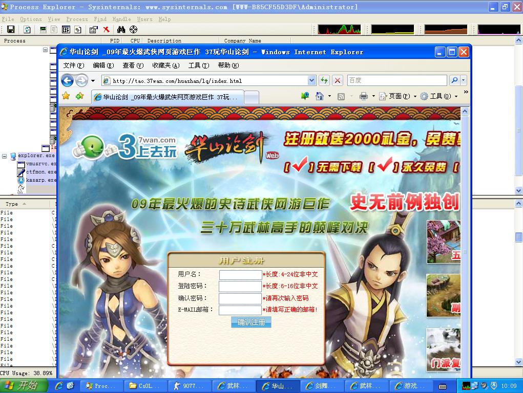The height and width of the screenshot is (393, 523).
Task: Click the 确认密码 confirm password field
Action: [240, 298]
